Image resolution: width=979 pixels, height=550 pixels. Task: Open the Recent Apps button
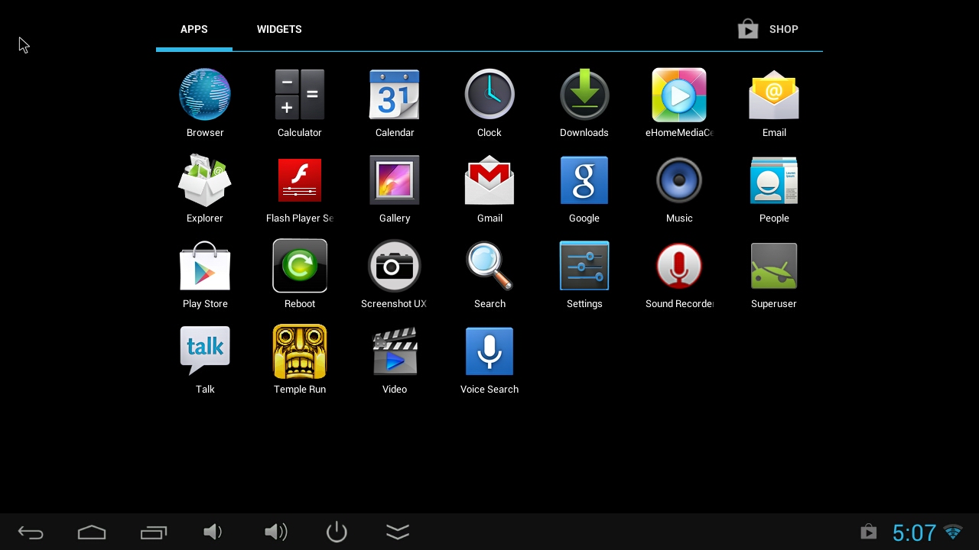153,532
